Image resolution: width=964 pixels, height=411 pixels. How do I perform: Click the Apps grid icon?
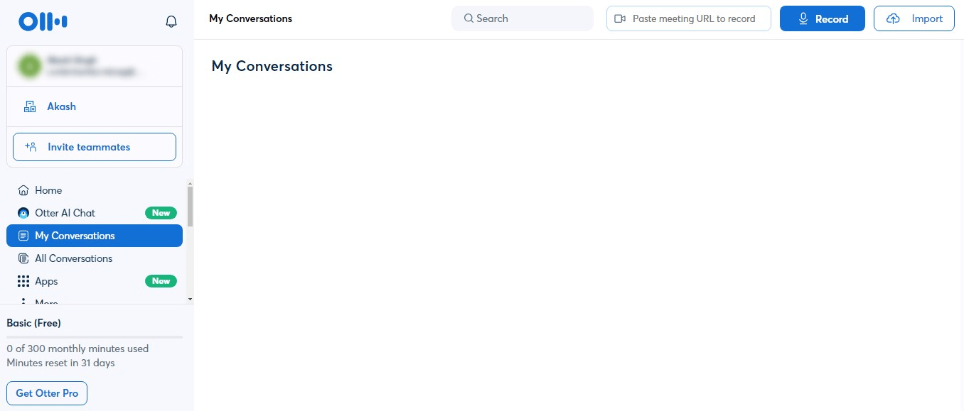coord(23,281)
